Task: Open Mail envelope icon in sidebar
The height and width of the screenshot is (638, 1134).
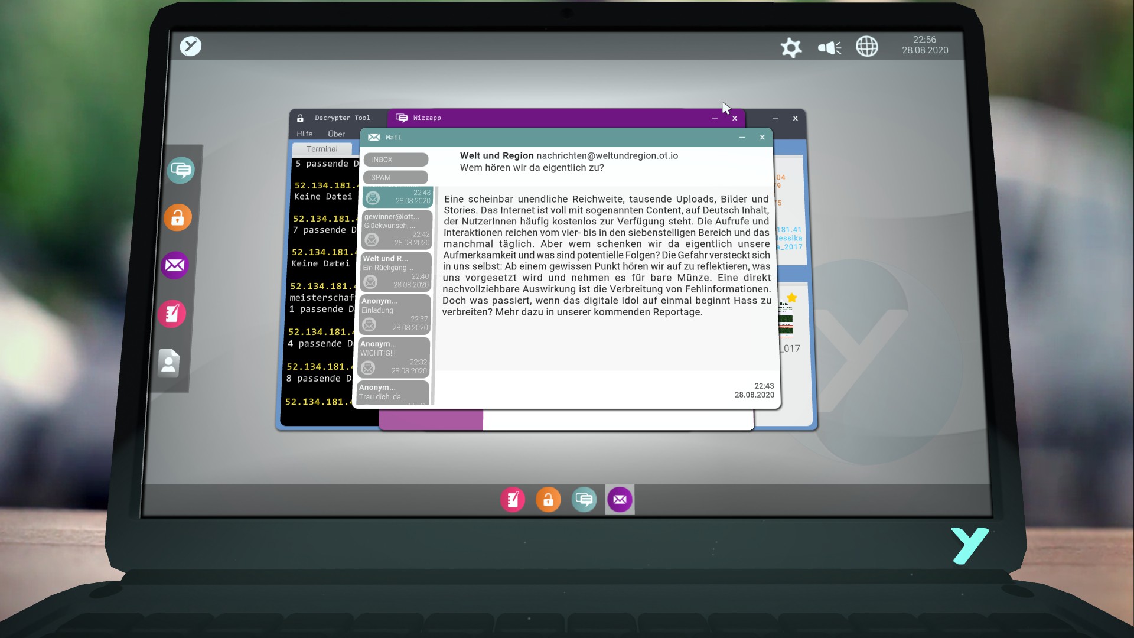Action: pos(175,265)
